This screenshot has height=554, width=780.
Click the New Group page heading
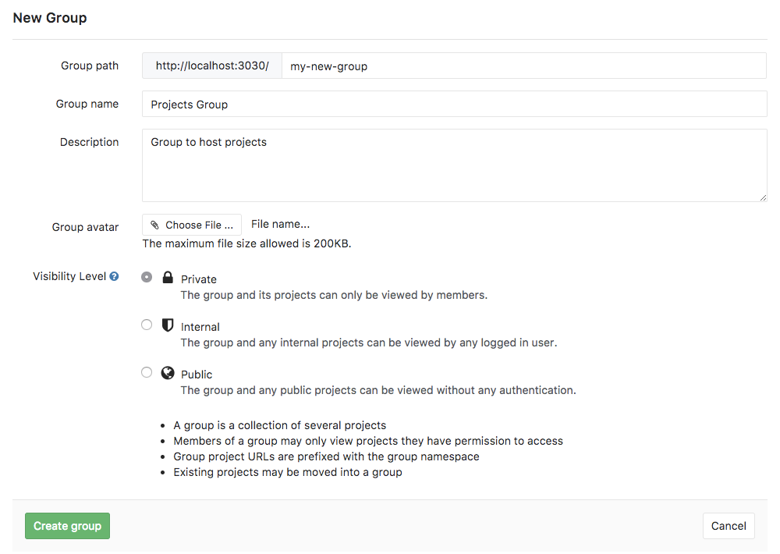tap(49, 17)
